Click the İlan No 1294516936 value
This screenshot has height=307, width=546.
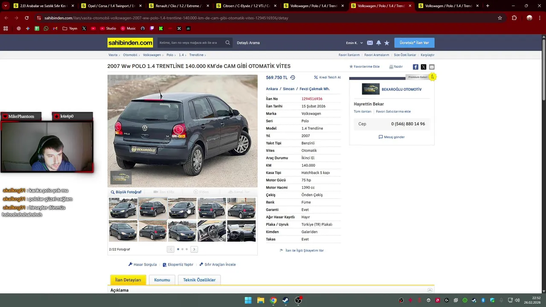tap(312, 98)
